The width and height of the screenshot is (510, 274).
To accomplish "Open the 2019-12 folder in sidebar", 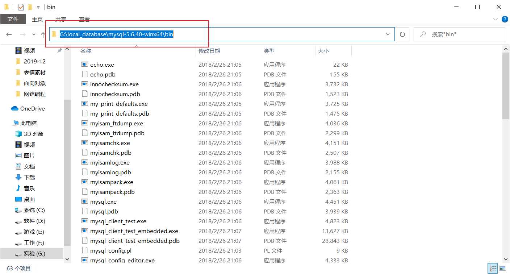I will click(35, 61).
